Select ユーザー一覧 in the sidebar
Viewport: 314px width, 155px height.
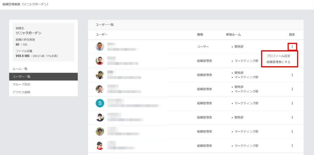(21, 76)
